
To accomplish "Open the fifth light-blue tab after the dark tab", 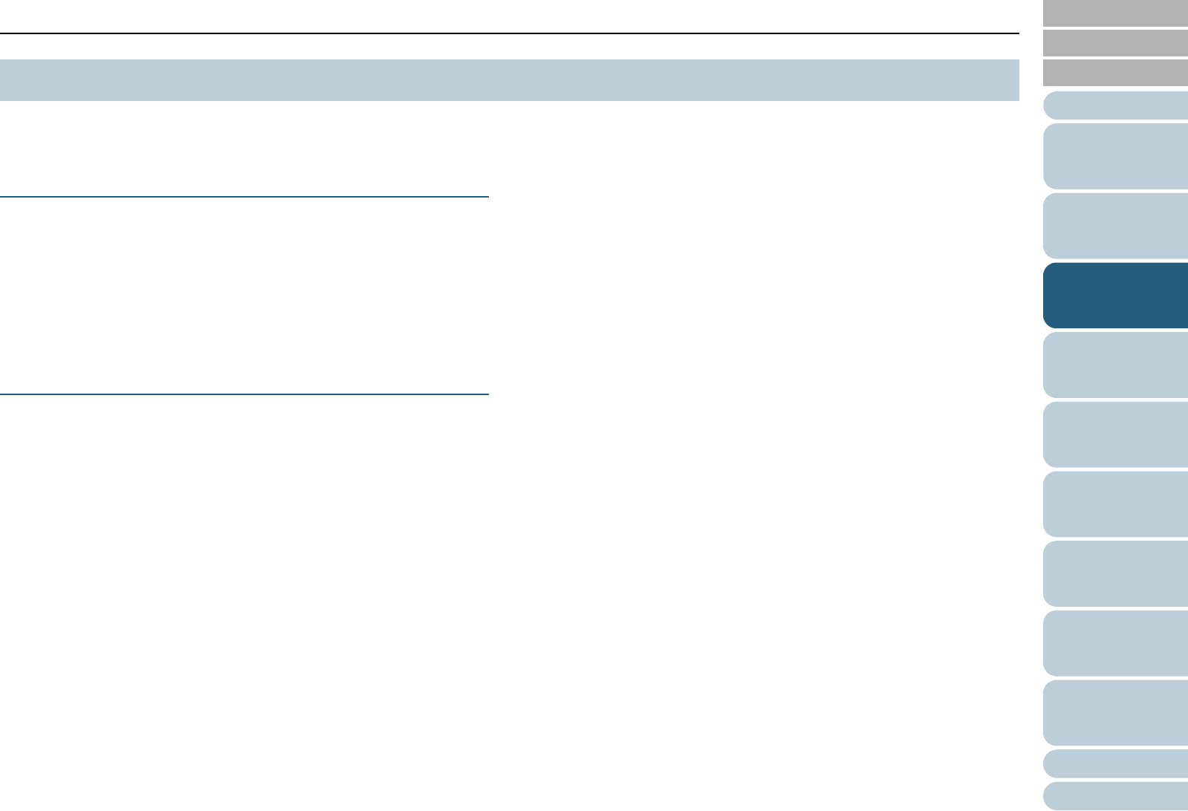I will [x=1115, y=643].
